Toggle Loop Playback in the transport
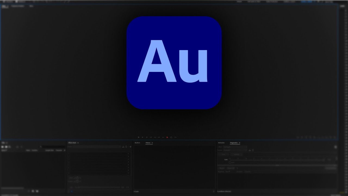 171,137
